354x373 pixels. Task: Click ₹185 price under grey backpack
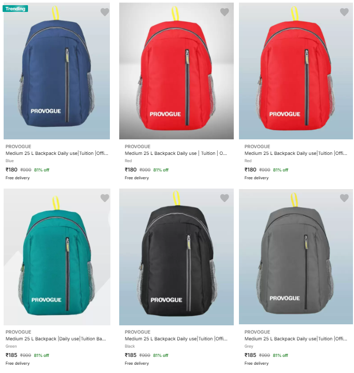250,355
